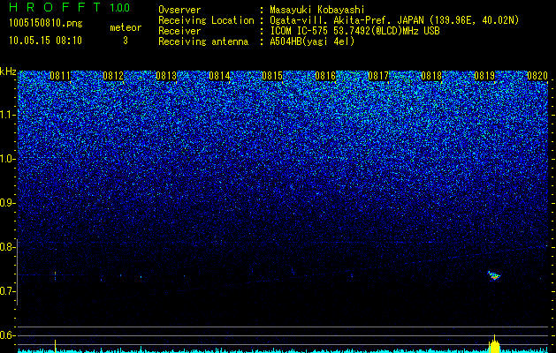Click the date stamp 10.05.15 08:10
This screenshot has height=353, width=556.
tap(45, 41)
